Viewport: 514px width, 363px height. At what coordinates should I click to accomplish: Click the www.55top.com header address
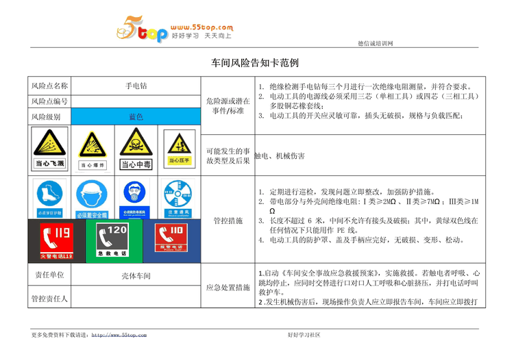[x=202, y=27]
